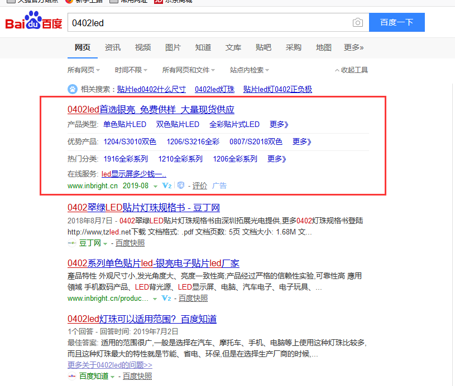Open 1210全彩系列 category link

click(180, 159)
